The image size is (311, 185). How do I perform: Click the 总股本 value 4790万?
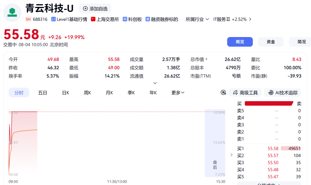point(233,68)
